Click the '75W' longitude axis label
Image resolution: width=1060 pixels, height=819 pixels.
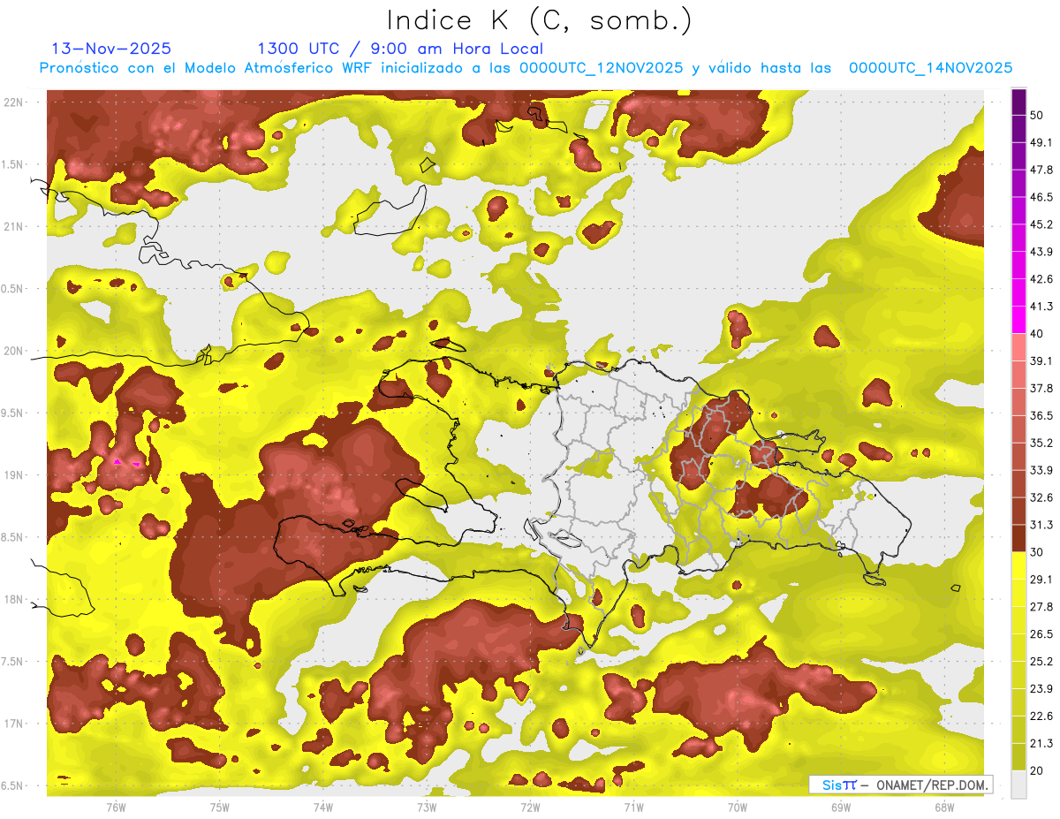220,807
